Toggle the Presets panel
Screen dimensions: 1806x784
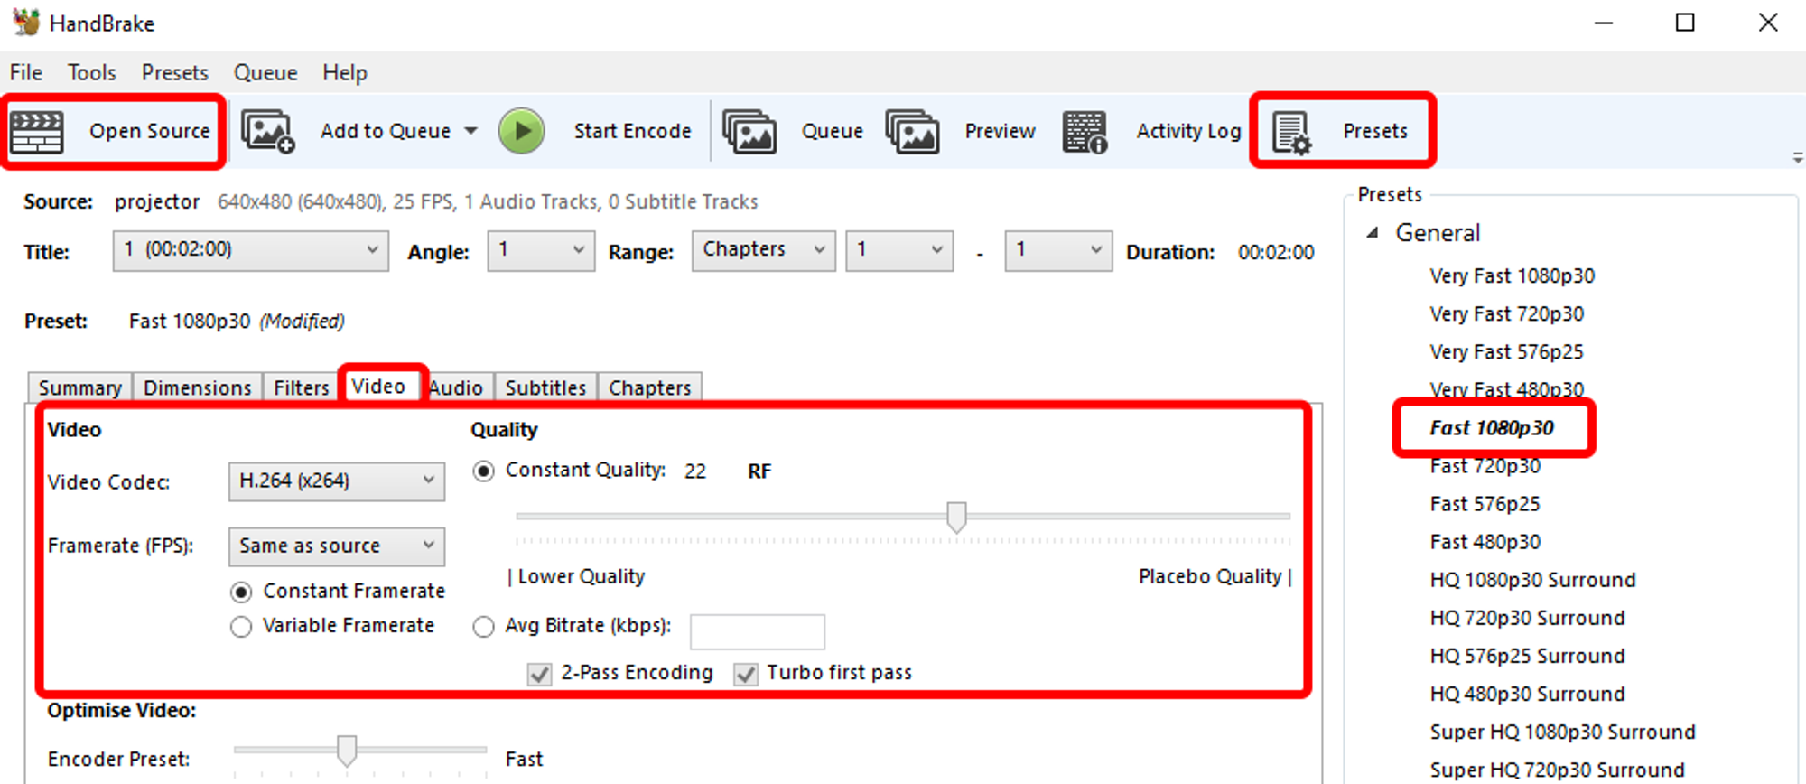[1341, 131]
